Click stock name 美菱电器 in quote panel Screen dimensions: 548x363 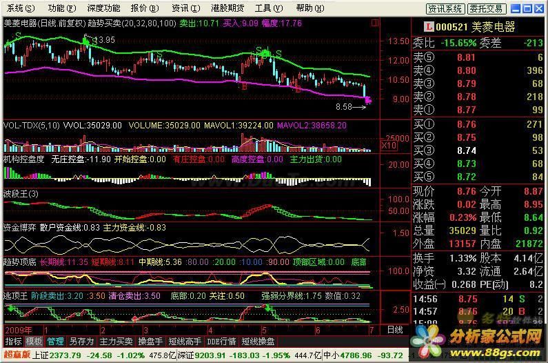[493, 27]
